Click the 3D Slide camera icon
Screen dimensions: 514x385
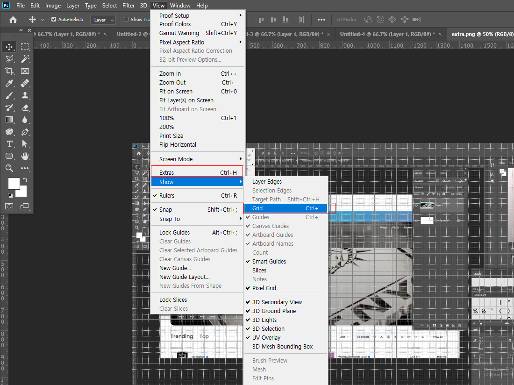(x=405, y=20)
